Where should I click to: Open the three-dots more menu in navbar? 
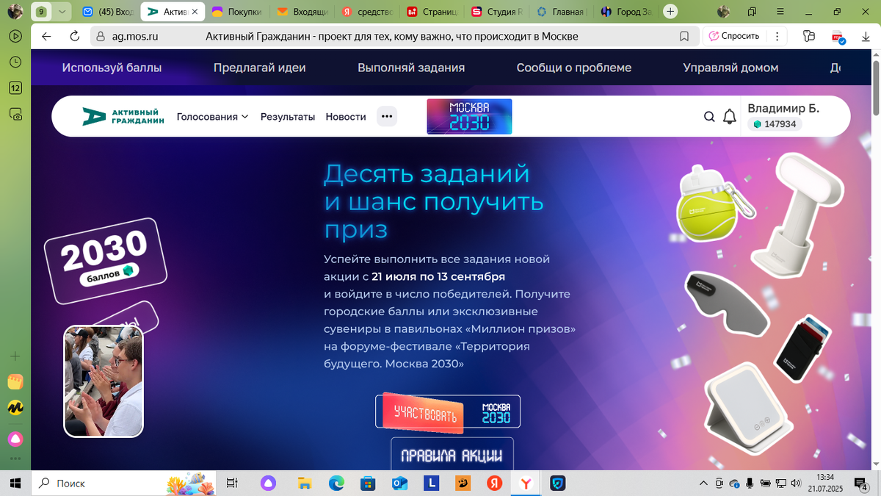pyautogui.click(x=387, y=116)
